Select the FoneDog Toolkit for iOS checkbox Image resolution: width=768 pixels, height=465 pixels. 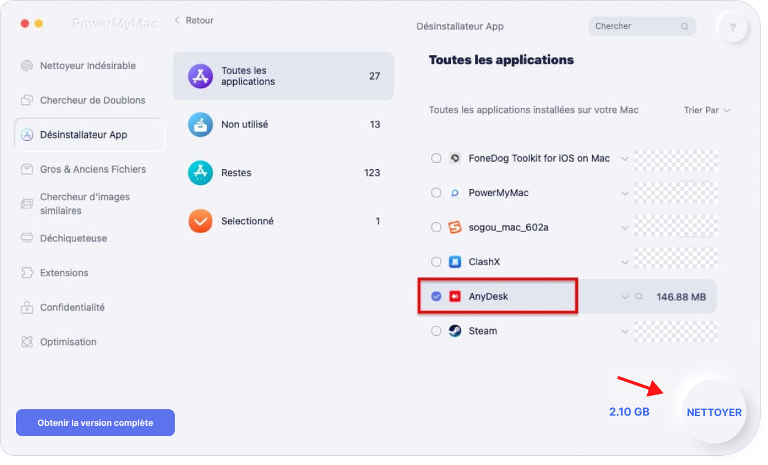pos(436,158)
